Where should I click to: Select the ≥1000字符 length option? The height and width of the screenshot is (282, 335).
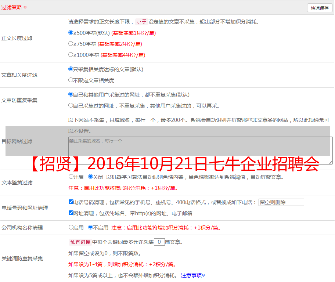tap(71, 54)
